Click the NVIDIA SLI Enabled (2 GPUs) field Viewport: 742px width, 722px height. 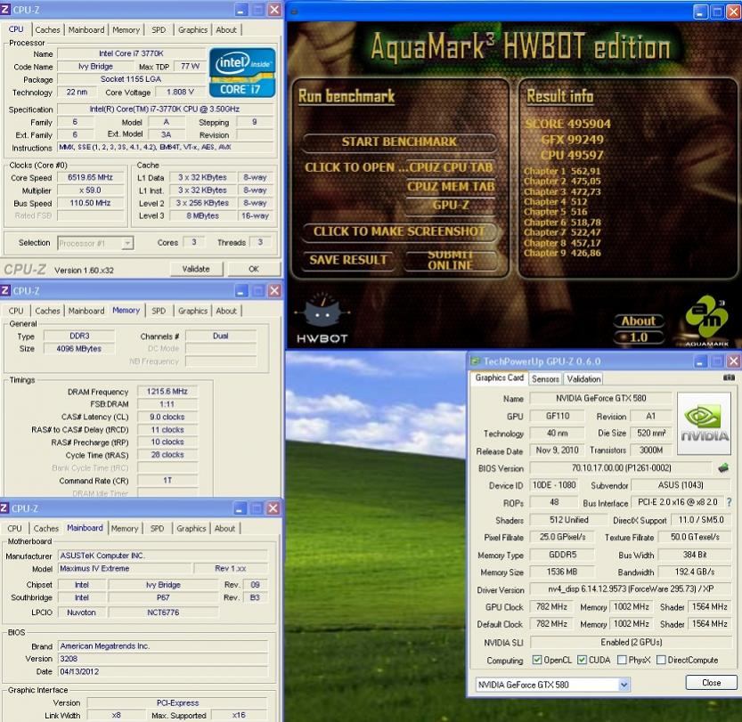[x=631, y=642]
